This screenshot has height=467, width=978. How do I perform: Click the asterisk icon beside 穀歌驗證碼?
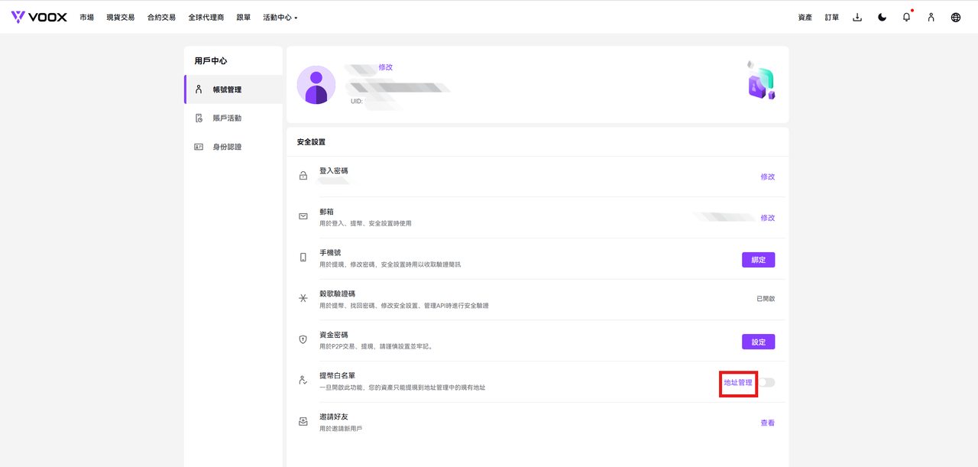303,298
